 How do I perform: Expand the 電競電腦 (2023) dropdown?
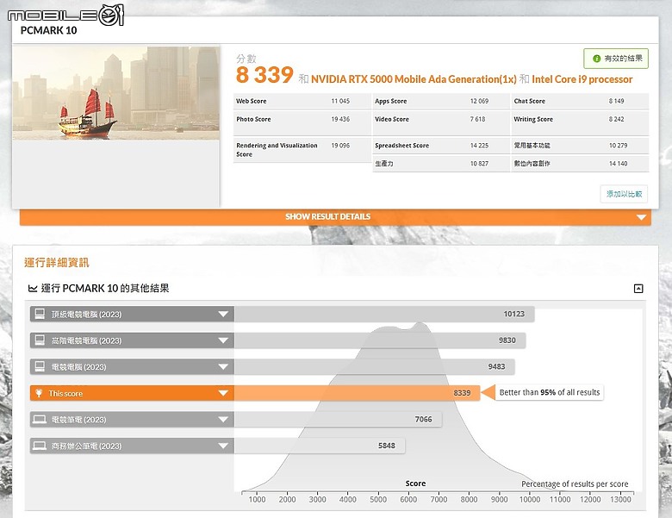pos(223,367)
